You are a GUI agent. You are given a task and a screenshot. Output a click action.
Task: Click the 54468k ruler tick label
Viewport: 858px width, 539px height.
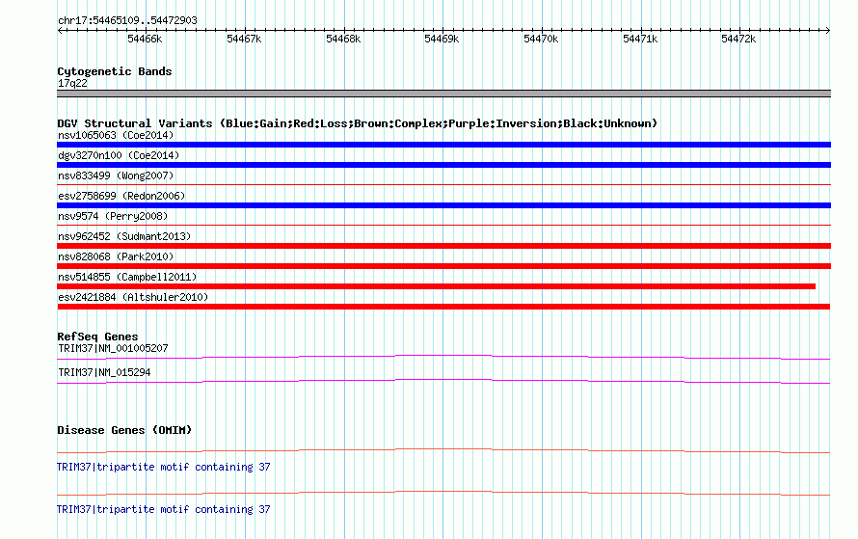pos(343,39)
